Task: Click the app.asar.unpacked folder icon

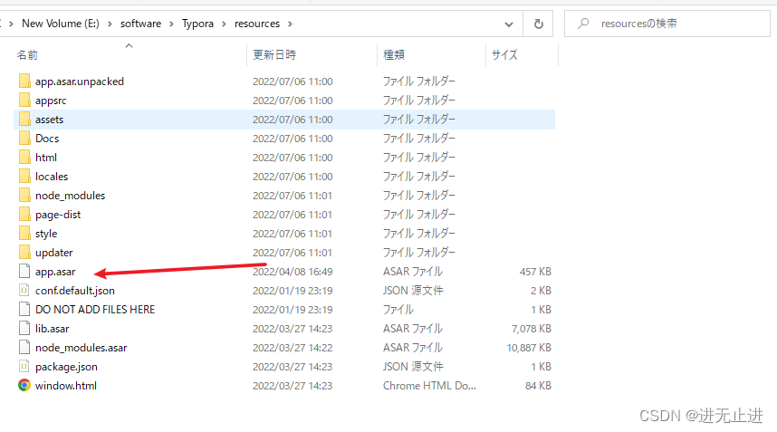Action: tap(24, 81)
